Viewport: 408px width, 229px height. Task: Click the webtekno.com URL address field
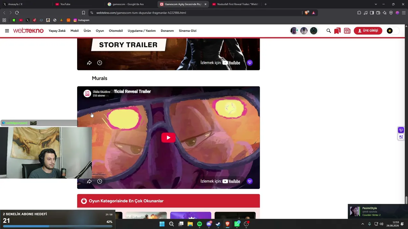[x=194, y=13]
